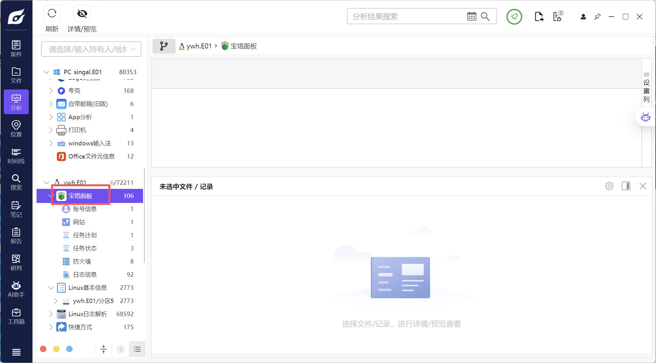Click the blue color tag dot

[x=69, y=349]
